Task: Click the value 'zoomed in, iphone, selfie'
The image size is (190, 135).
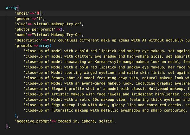Action: (85, 121)
